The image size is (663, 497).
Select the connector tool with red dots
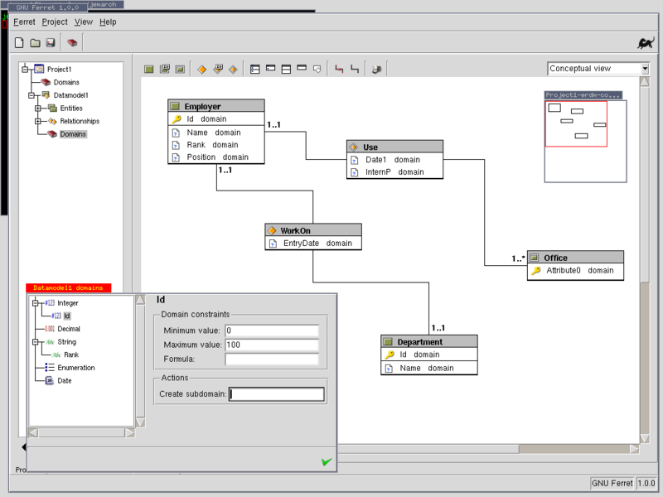tap(339, 69)
